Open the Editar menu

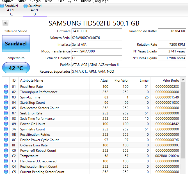pyautogui.click(x=22, y=1)
